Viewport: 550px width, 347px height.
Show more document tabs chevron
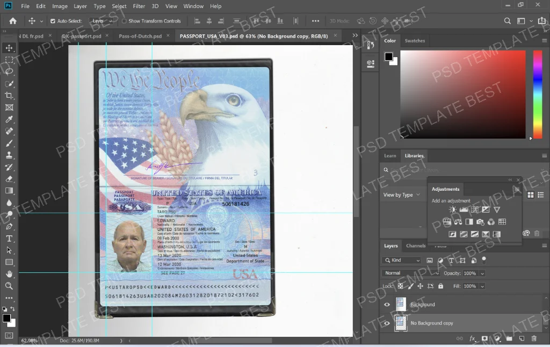click(x=355, y=35)
